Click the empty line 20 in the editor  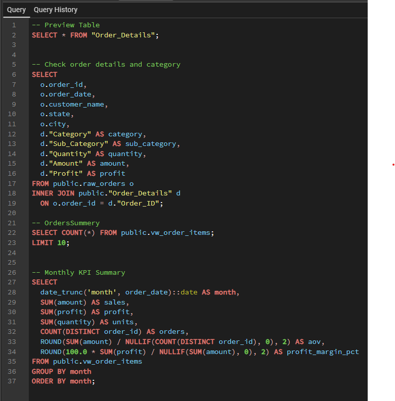152,213
